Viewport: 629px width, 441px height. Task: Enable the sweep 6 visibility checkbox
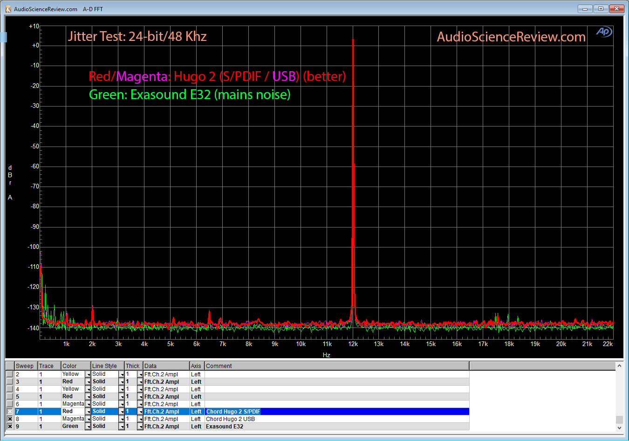(x=10, y=404)
